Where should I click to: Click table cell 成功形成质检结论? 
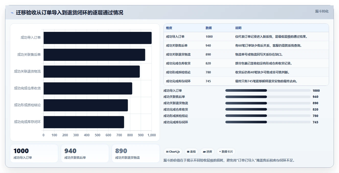178,72
